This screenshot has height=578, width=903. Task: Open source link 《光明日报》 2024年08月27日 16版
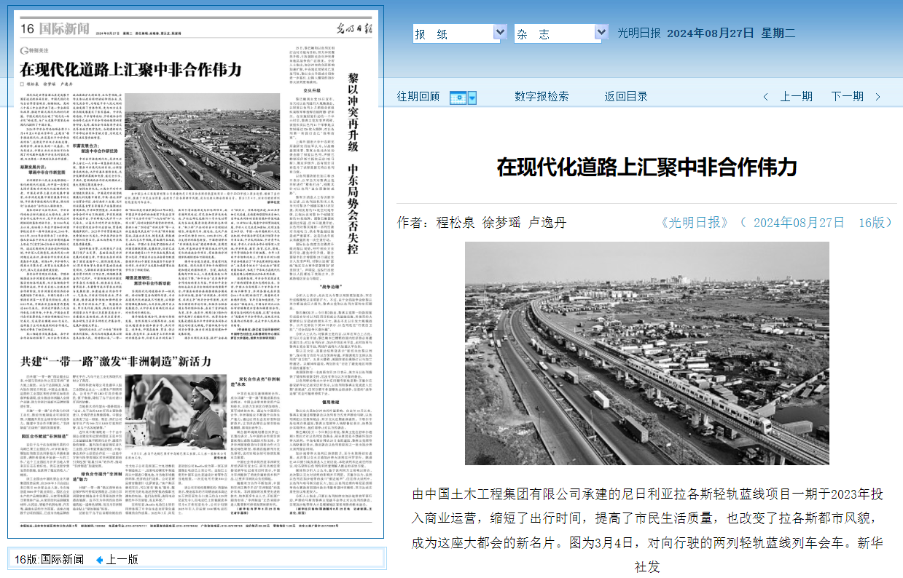point(776,222)
